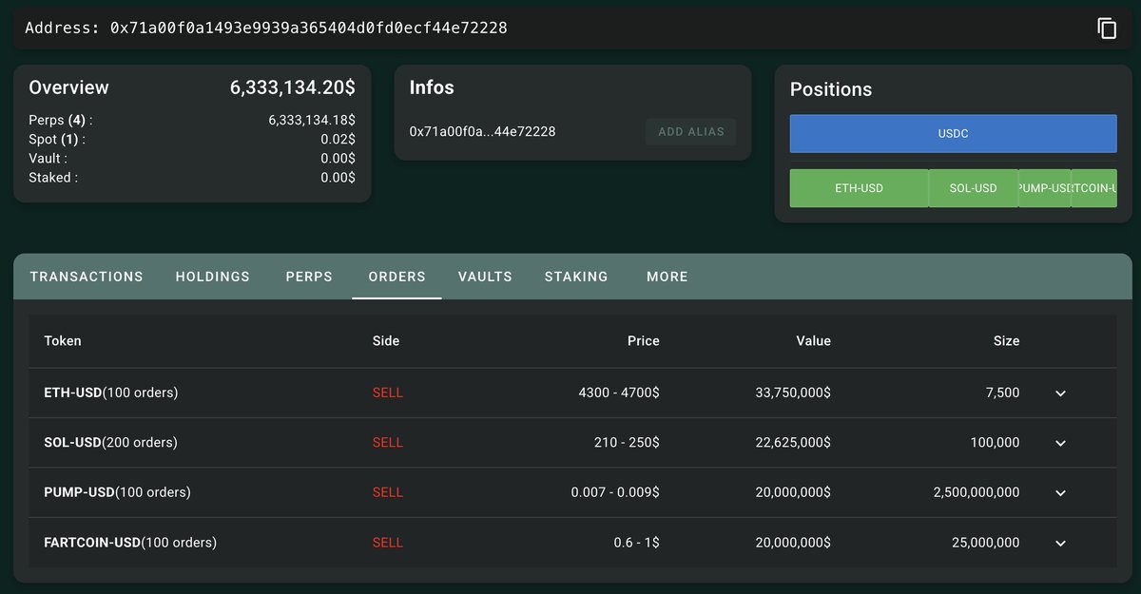Expand the PUMP-USD orders row chevron
1141x594 pixels.
click(x=1060, y=493)
